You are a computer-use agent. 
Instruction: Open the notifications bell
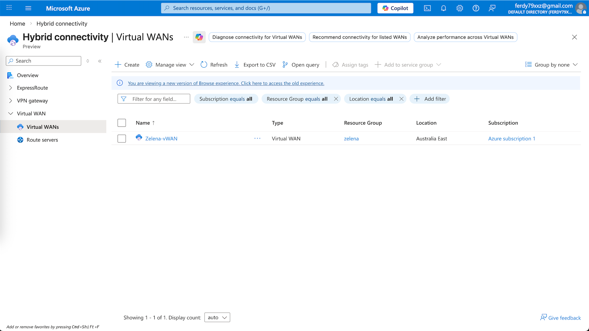[x=444, y=8]
